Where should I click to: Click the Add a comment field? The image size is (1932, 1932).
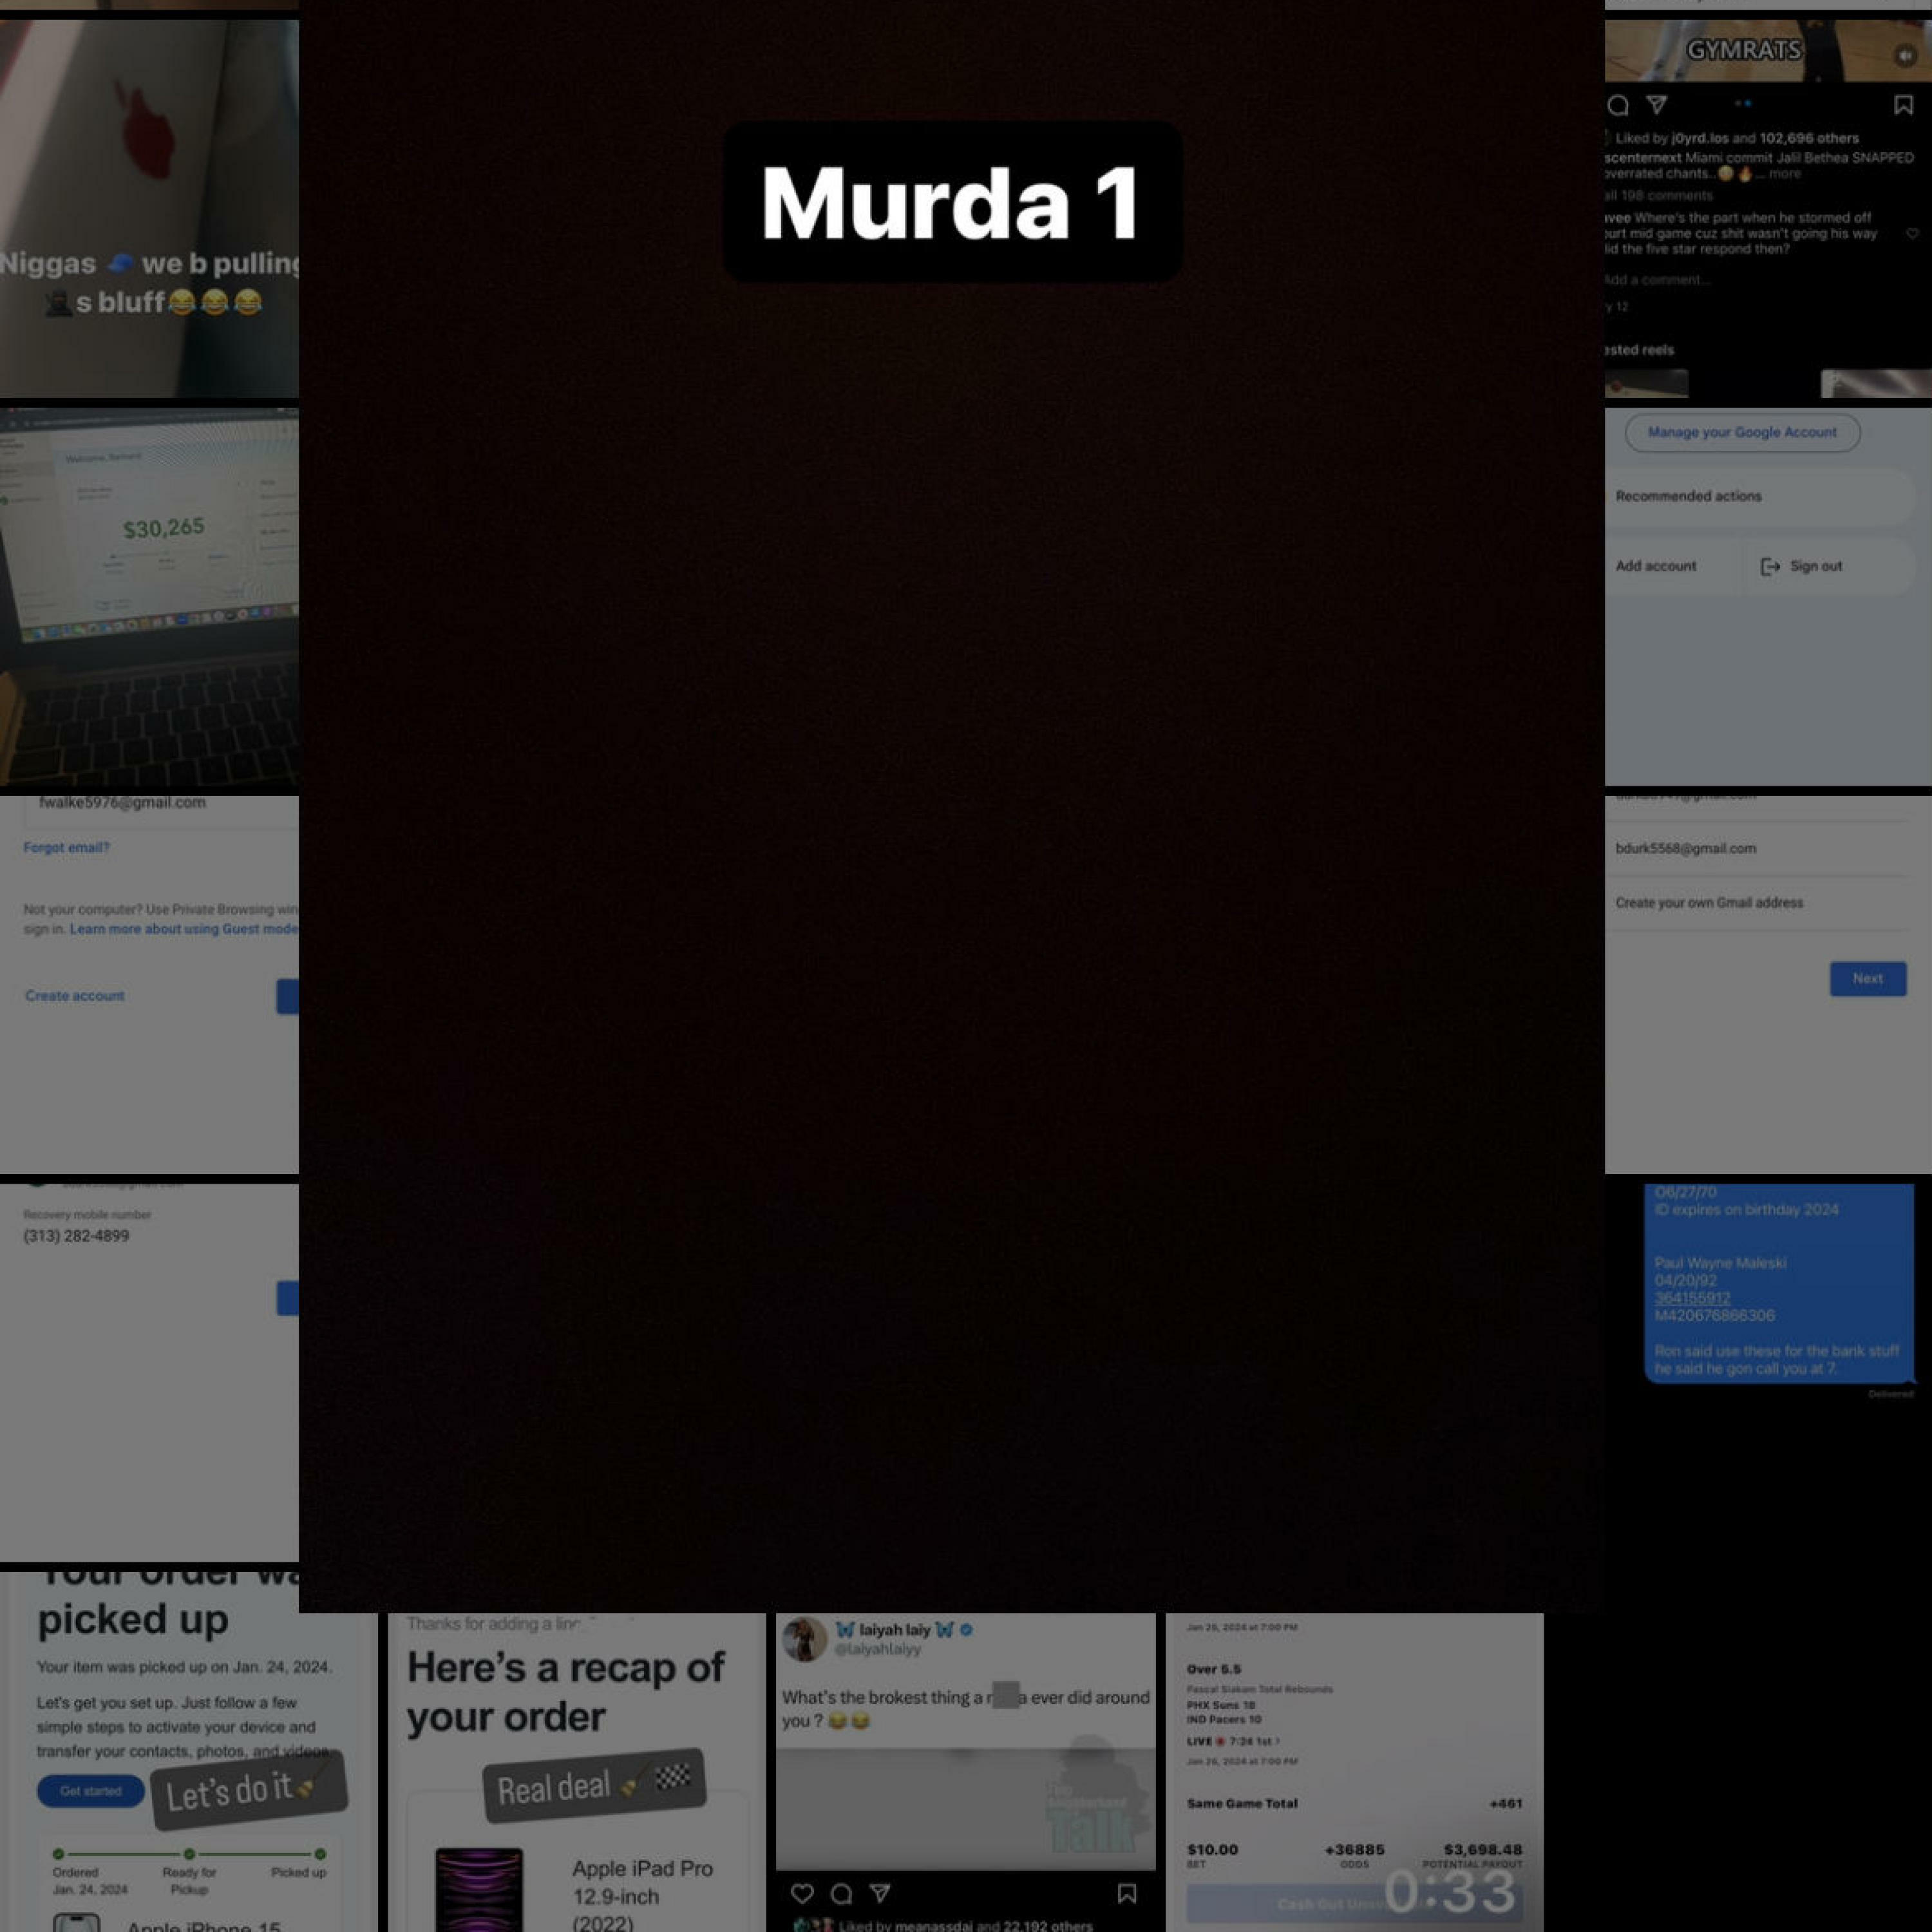coord(1657,280)
